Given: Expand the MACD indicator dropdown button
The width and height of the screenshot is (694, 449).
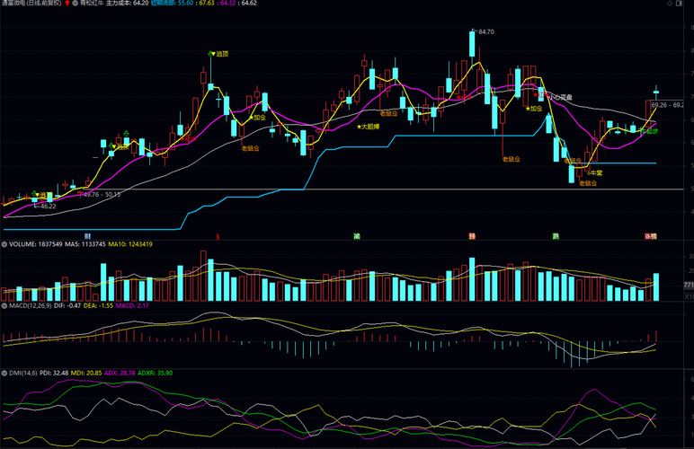Looking at the screenshot, I should tap(4, 305).
